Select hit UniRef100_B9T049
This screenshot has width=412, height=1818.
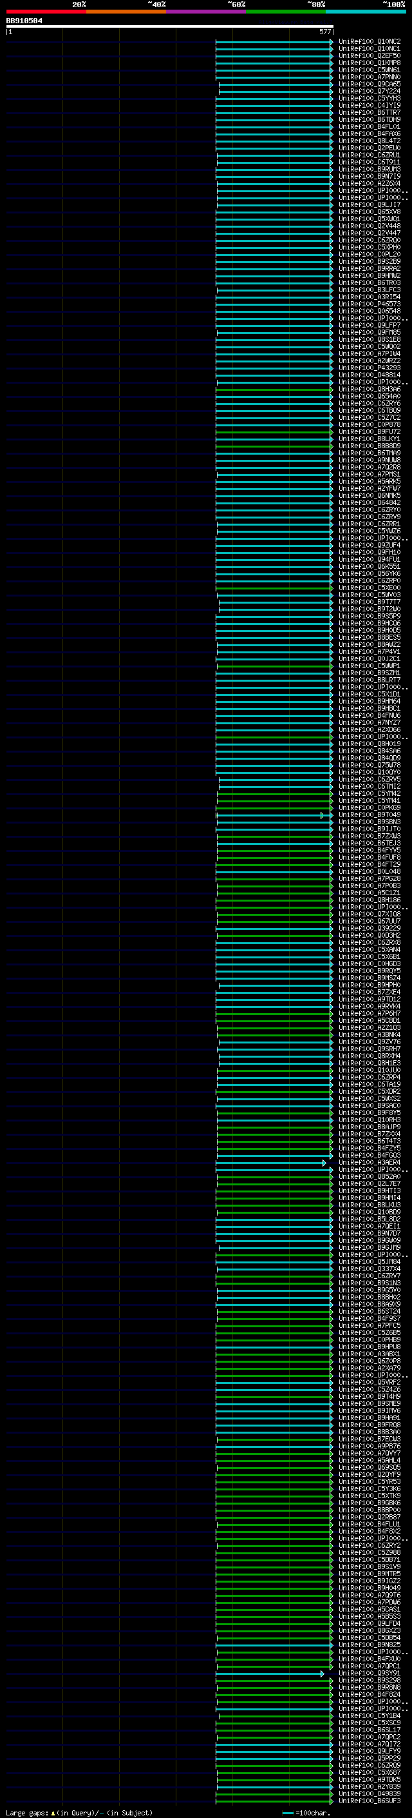(x=369, y=815)
